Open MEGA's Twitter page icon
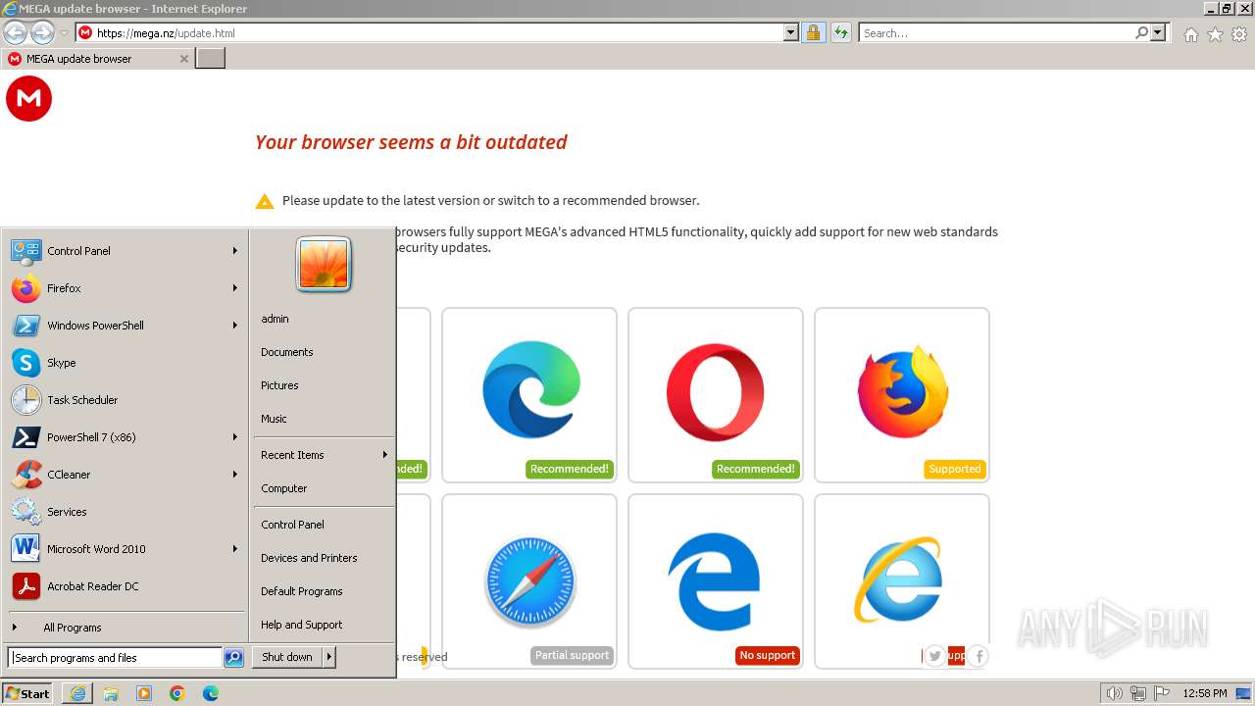 click(934, 656)
